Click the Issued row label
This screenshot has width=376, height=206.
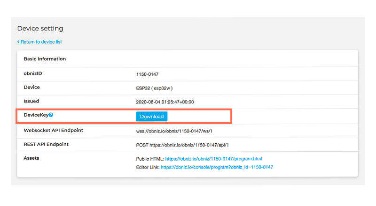click(x=31, y=101)
